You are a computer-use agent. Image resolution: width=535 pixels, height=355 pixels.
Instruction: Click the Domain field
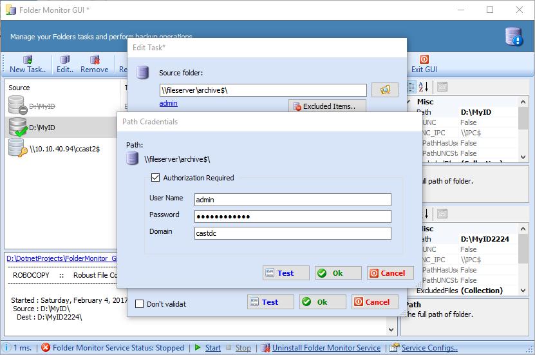pos(293,233)
